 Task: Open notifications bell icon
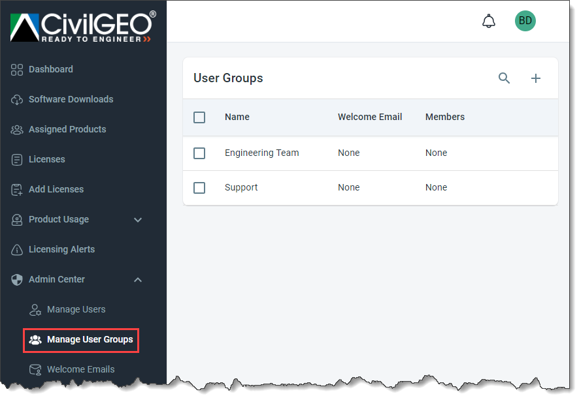coord(489,21)
